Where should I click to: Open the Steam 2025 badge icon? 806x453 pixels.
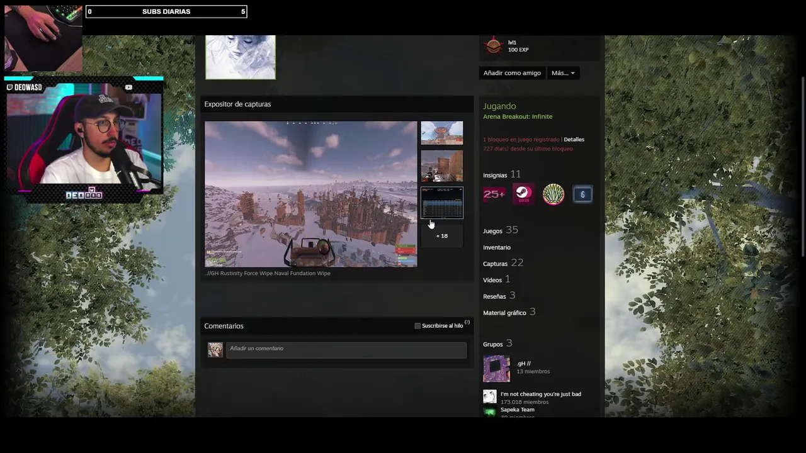pos(523,194)
